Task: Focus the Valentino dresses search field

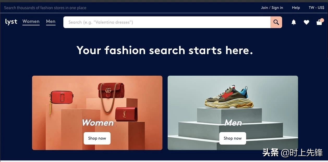Action: (167, 22)
